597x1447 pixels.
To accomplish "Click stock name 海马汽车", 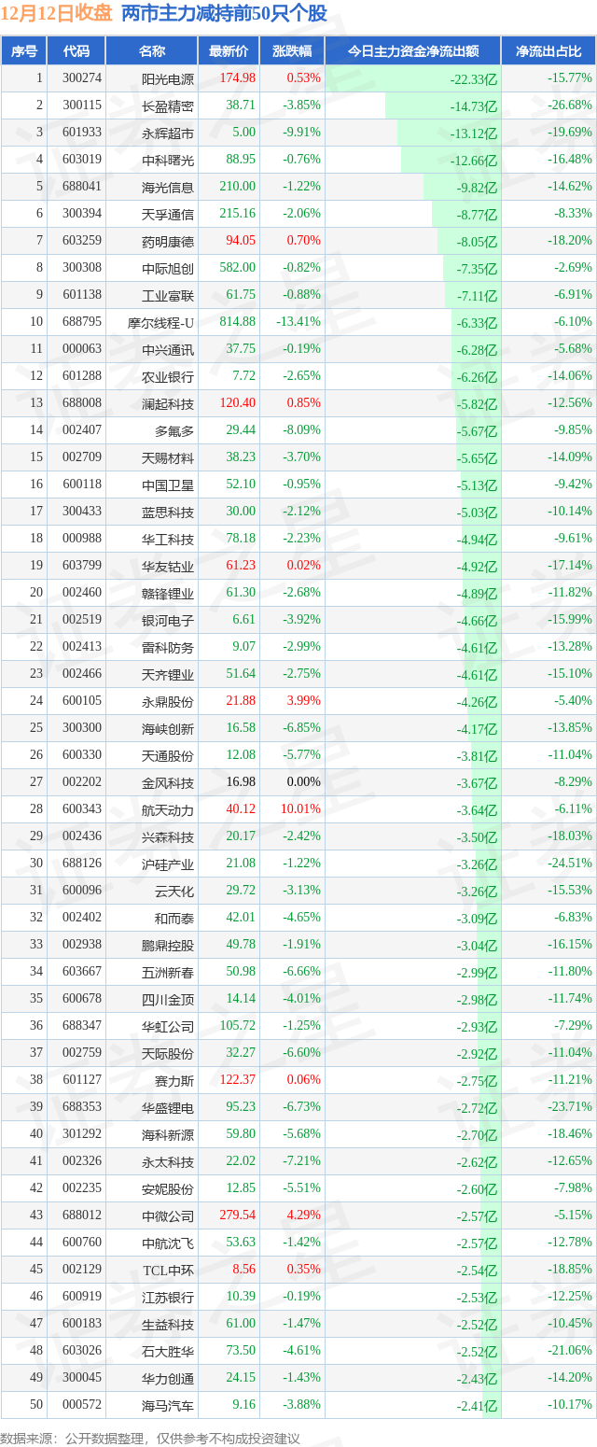I will point(168,1405).
